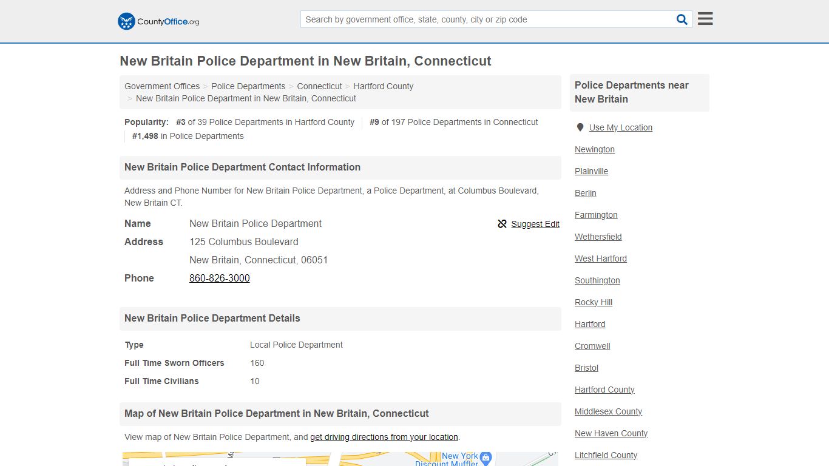Open Connecticut breadcrumb link
Screen dimensions: 829x466
pyautogui.click(x=319, y=86)
